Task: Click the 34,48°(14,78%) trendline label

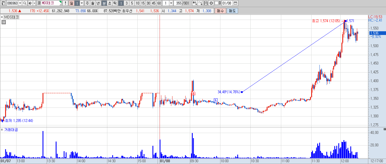Action: point(229,92)
